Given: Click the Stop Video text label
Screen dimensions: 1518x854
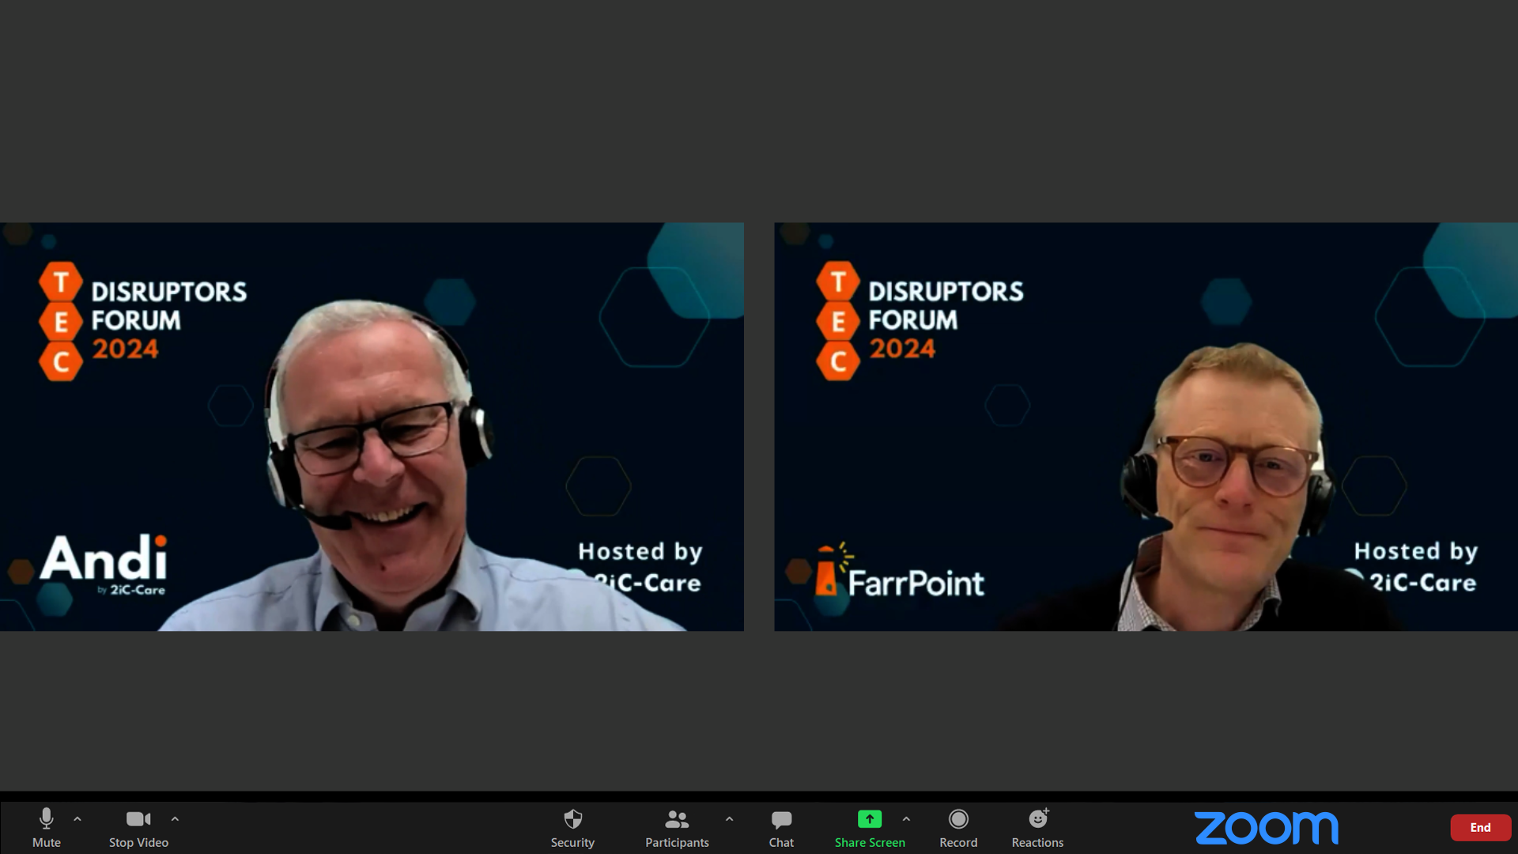Looking at the screenshot, I should point(138,843).
